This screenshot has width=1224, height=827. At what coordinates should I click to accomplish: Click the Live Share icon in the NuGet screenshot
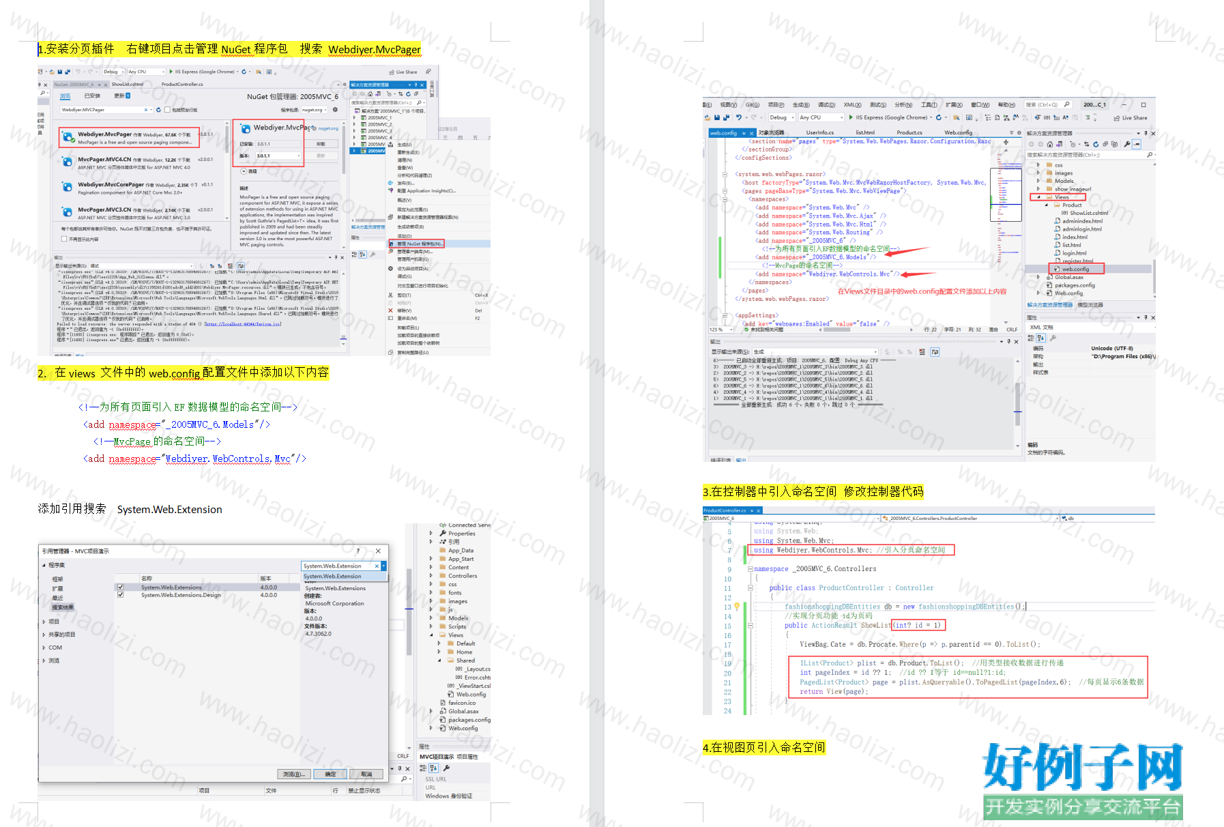[x=392, y=72]
